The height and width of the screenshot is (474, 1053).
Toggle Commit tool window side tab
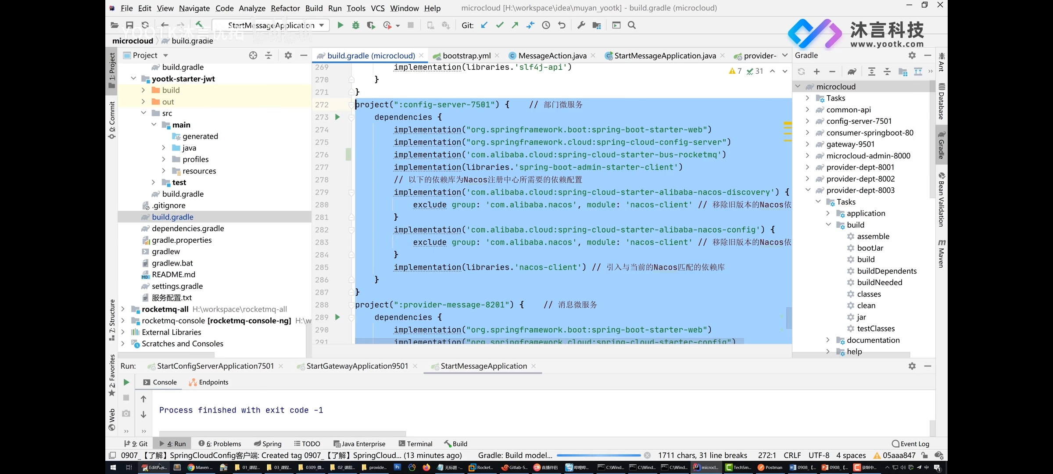pos(112,120)
